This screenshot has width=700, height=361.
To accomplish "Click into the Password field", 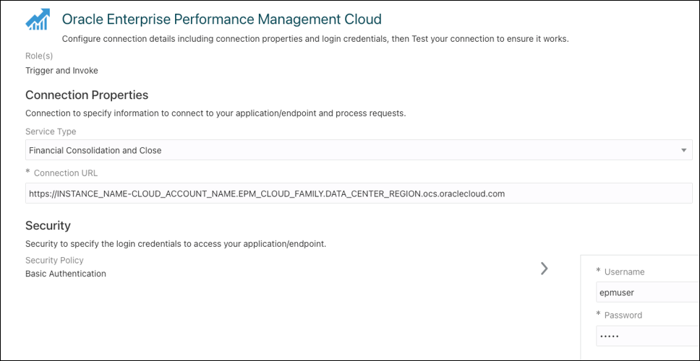I will [648, 336].
